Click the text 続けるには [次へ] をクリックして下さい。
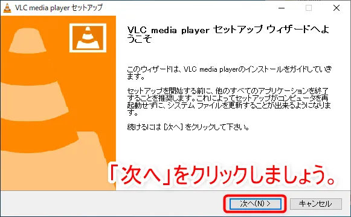The image size is (351, 217). [x=188, y=127]
